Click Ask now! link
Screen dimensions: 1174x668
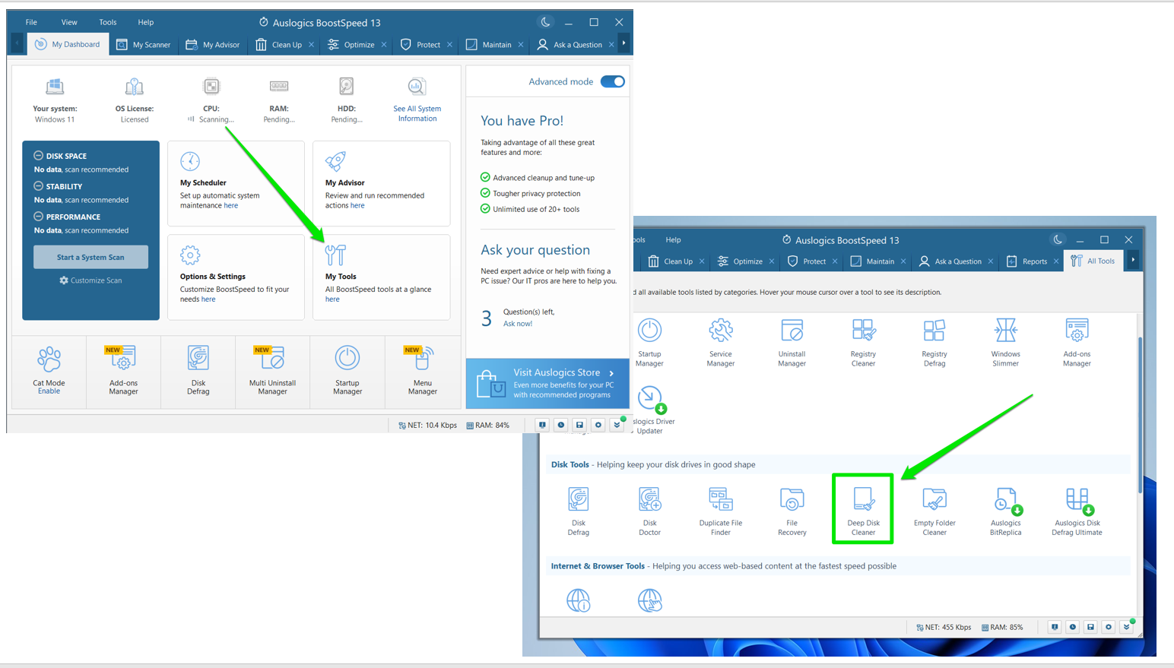click(x=518, y=324)
